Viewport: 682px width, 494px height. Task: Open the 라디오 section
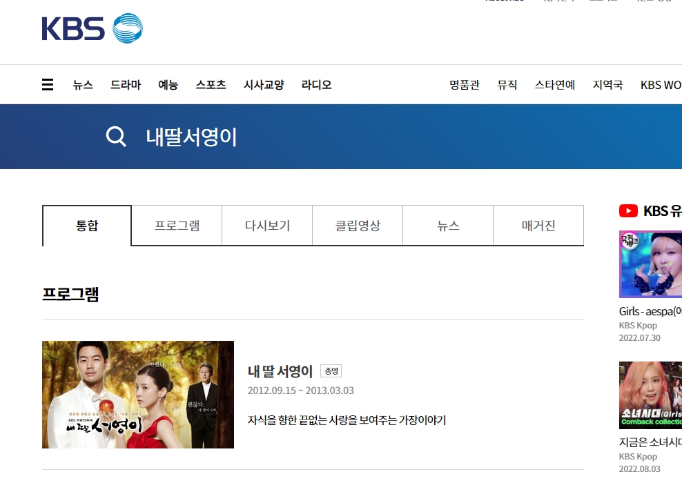(316, 84)
